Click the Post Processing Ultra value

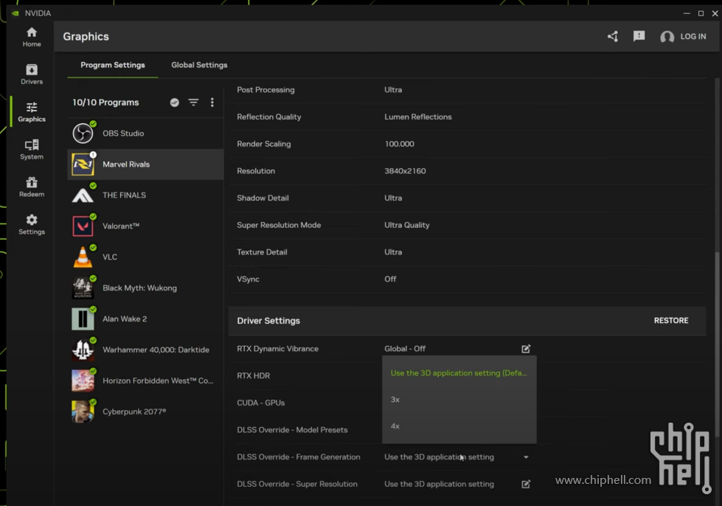(393, 90)
